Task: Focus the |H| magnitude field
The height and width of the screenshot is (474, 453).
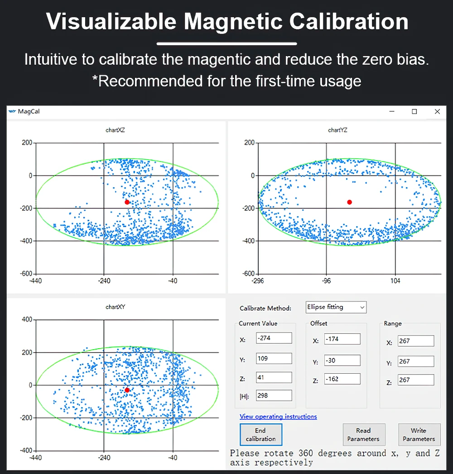Action: (274, 395)
